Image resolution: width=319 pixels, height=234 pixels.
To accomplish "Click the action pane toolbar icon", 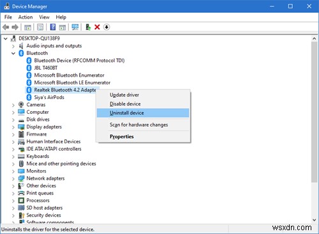I will (x=63, y=27).
